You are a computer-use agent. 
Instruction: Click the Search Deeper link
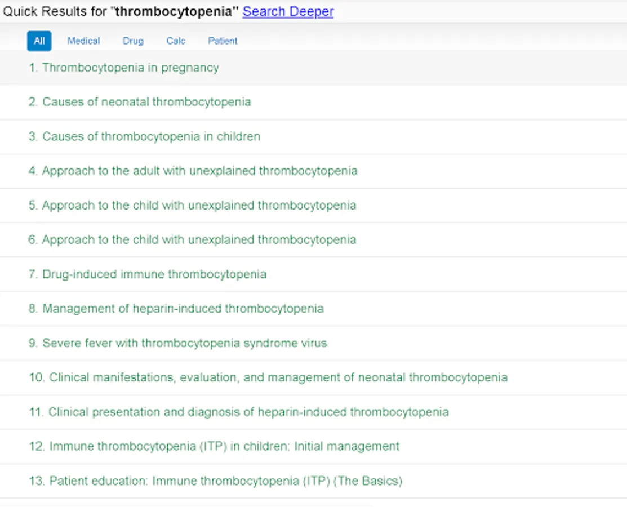click(x=288, y=11)
